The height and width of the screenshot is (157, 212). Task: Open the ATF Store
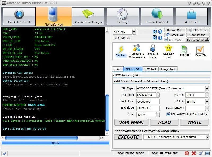tap(192, 17)
